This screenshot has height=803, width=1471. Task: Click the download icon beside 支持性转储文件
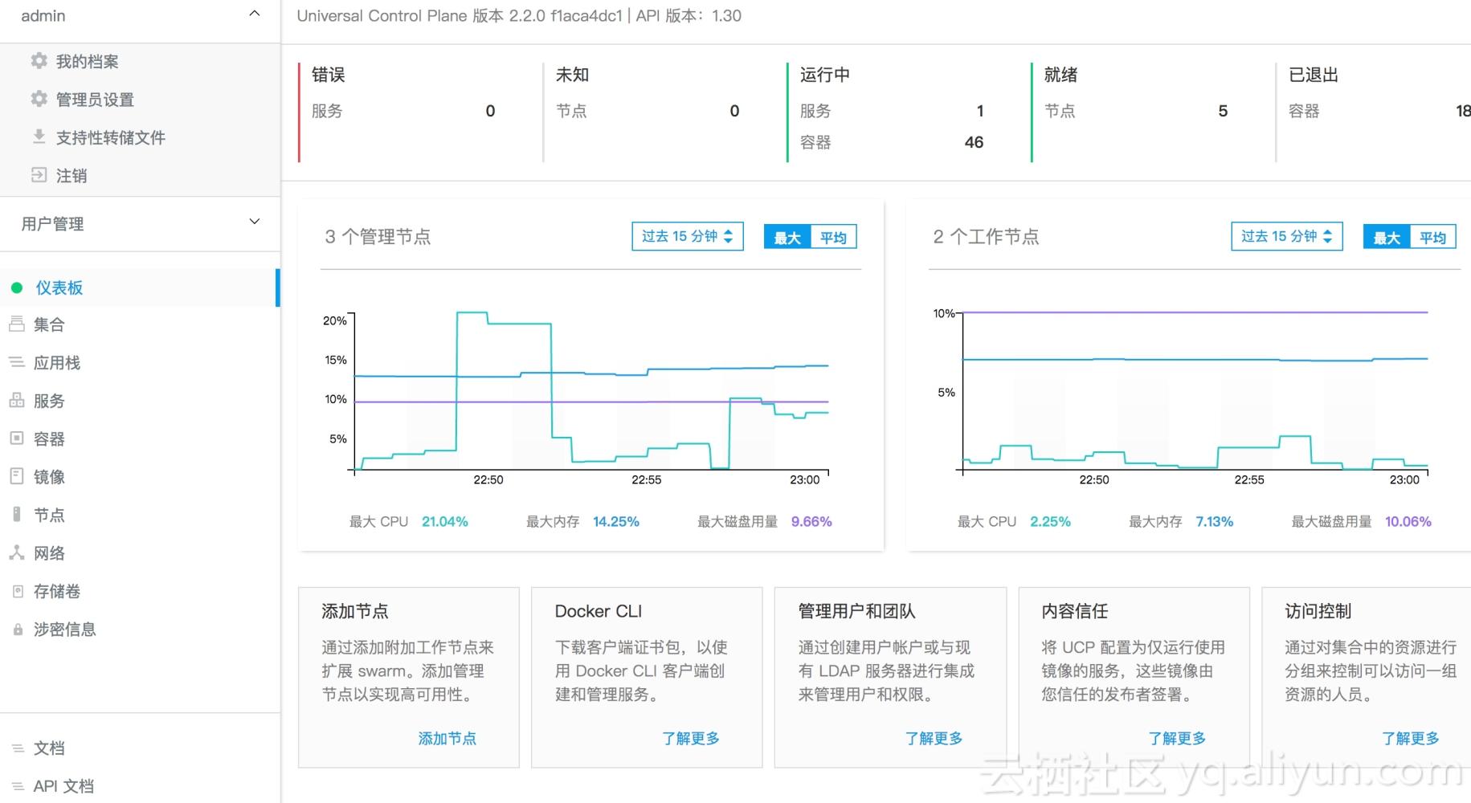[39, 137]
